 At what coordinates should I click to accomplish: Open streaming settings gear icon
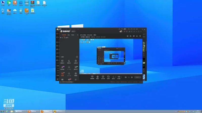pyautogui.click(x=132, y=77)
